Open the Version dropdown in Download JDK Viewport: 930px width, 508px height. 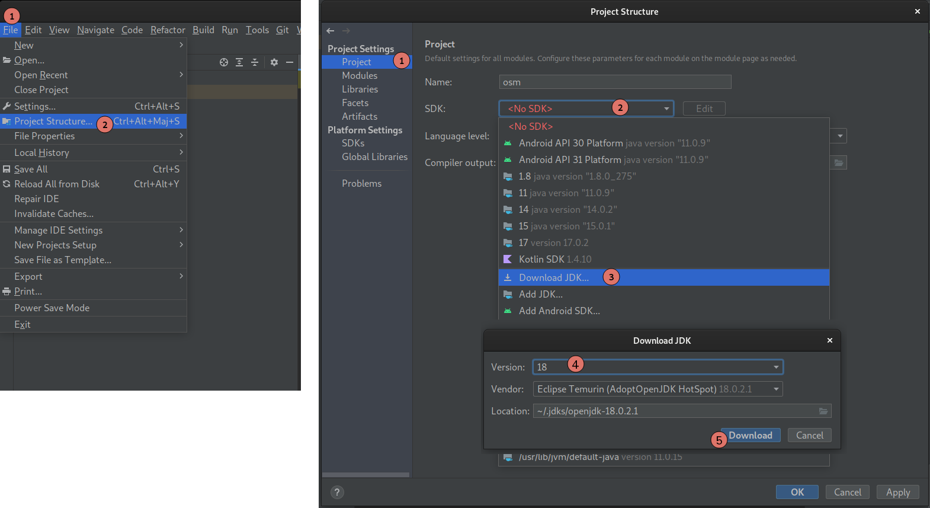[x=658, y=367]
